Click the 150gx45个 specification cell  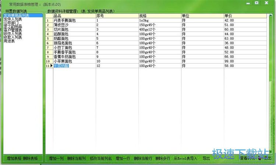point(160,25)
